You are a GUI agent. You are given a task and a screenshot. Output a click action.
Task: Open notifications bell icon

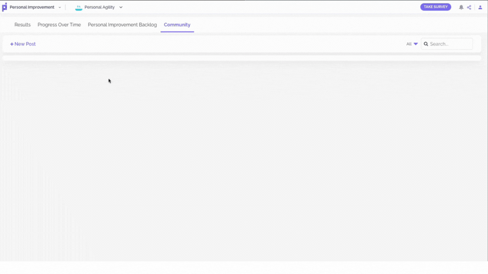click(461, 7)
